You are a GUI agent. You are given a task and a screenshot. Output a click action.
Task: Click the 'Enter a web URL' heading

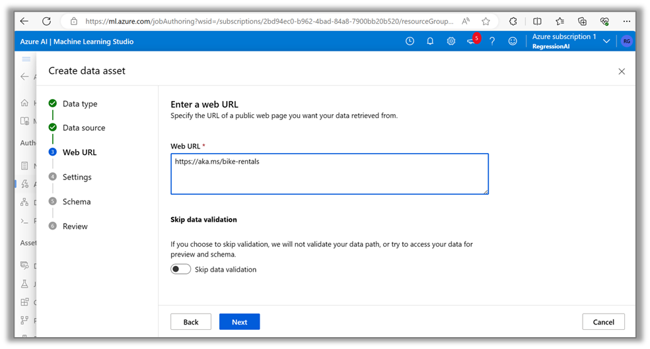pyautogui.click(x=204, y=104)
